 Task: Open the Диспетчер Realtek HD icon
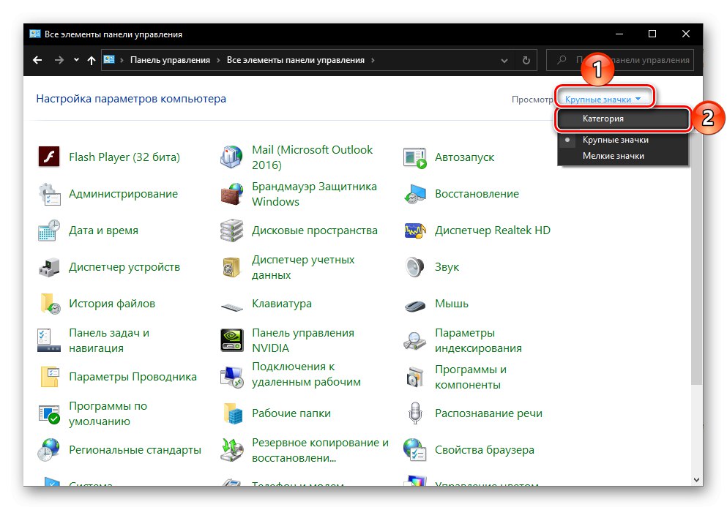pyautogui.click(x=414, y=230)
